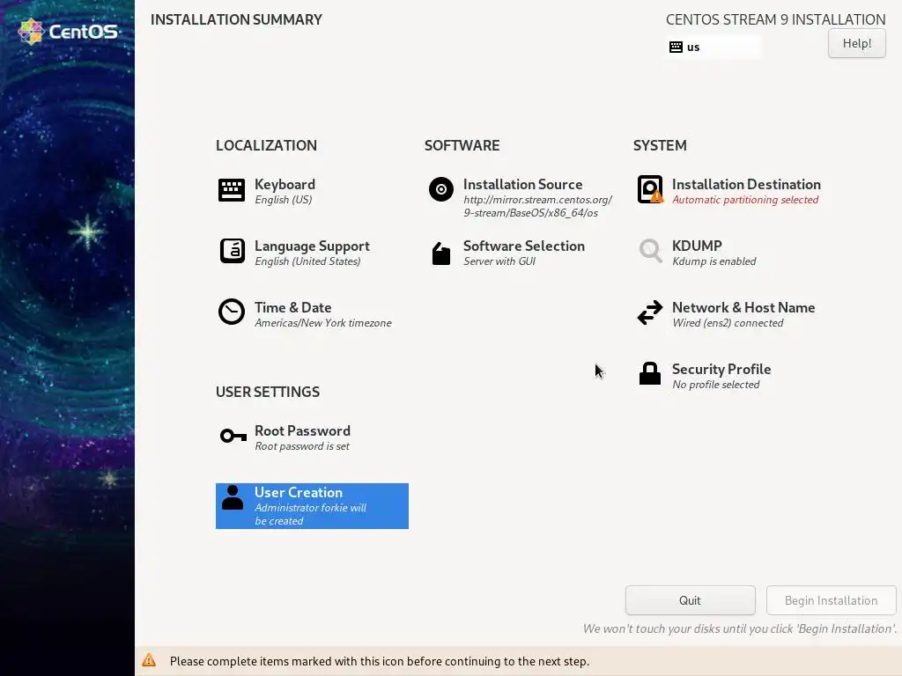The width and height of the screenshot is (902, 676).
Task: Click the User Creation person icon
Action: point(233,498)
